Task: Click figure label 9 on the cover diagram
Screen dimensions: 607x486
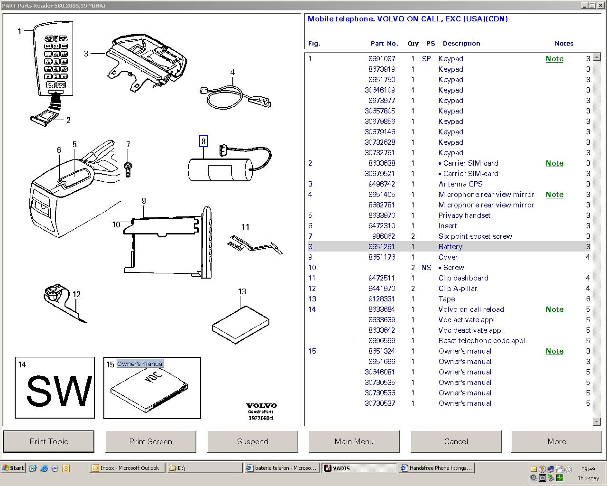Action: pyautogui.click(x=144, y=201)
